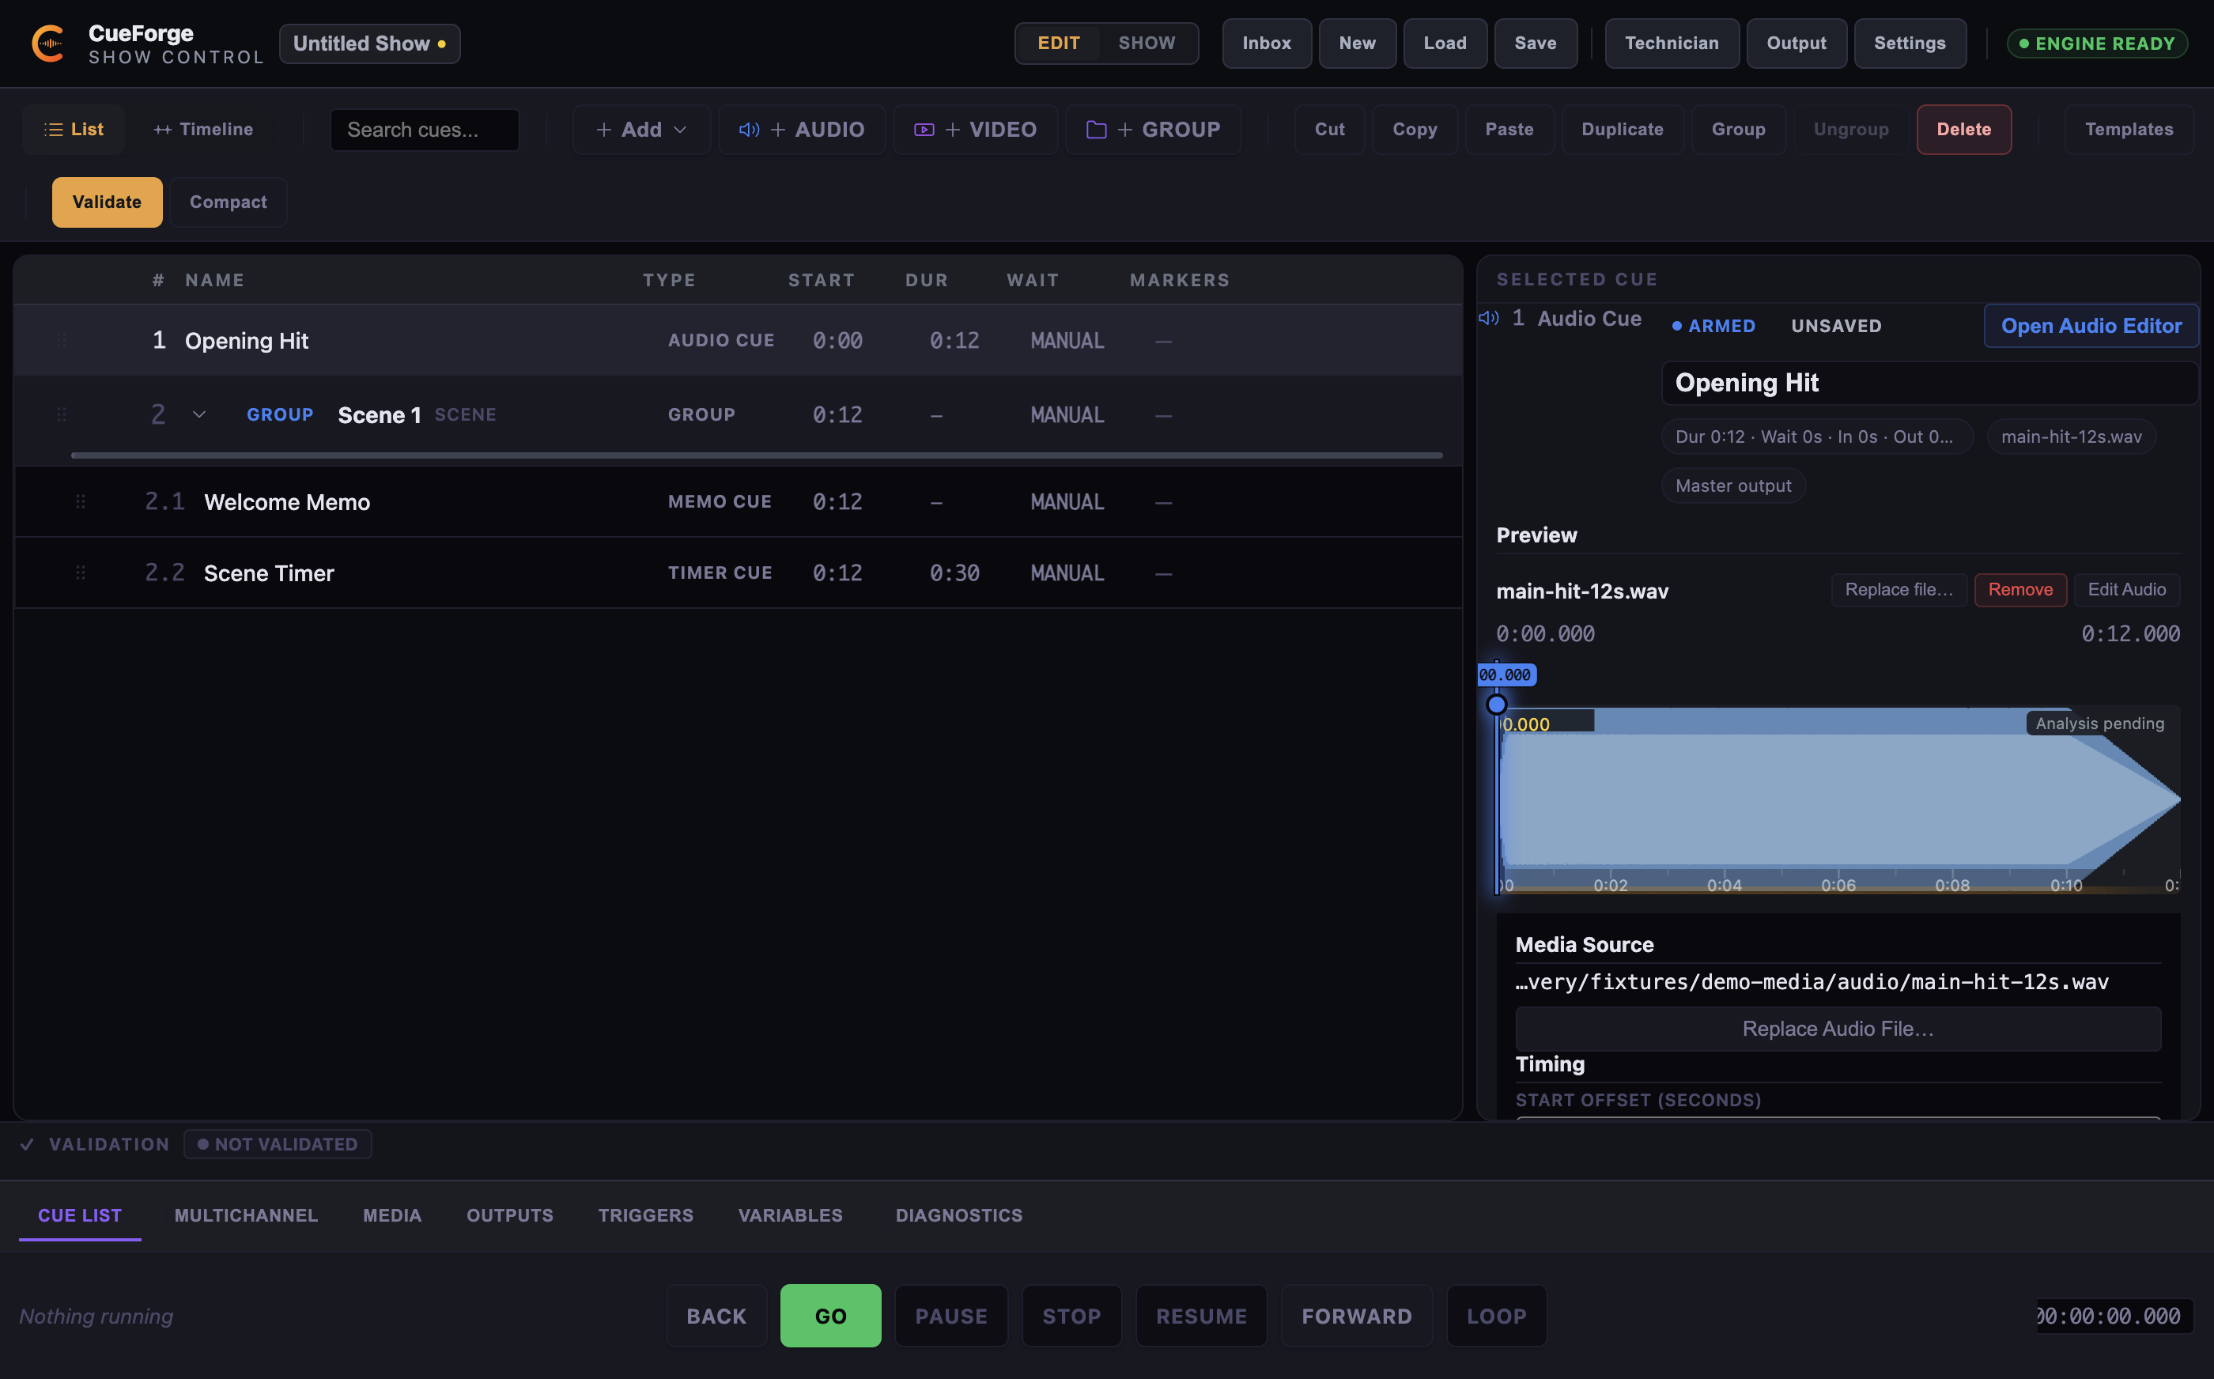Add a new group cue
2214x1379 pixels.
[1153, 130]
